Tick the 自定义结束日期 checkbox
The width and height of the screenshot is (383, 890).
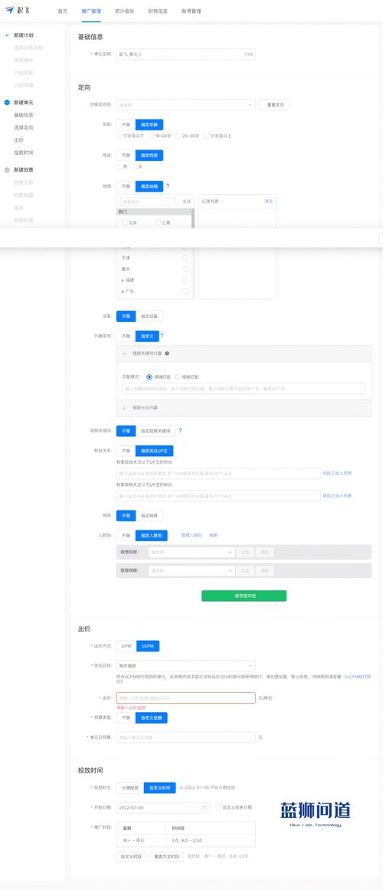[218, 806]
